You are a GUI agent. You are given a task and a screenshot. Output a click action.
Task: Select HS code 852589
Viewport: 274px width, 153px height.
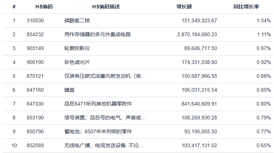pyautogui.click(x=35, y=145)
